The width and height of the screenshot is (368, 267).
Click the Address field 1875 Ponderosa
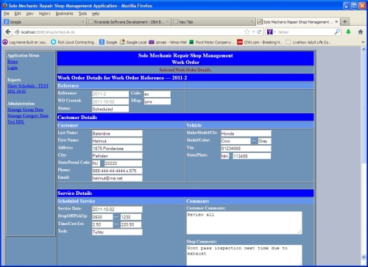coord(117,149)
